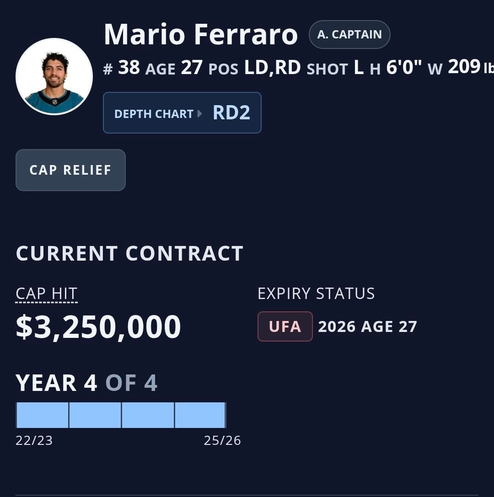Click the second contract year segment
Screen dimensions: 494x497
coord(95,415)
